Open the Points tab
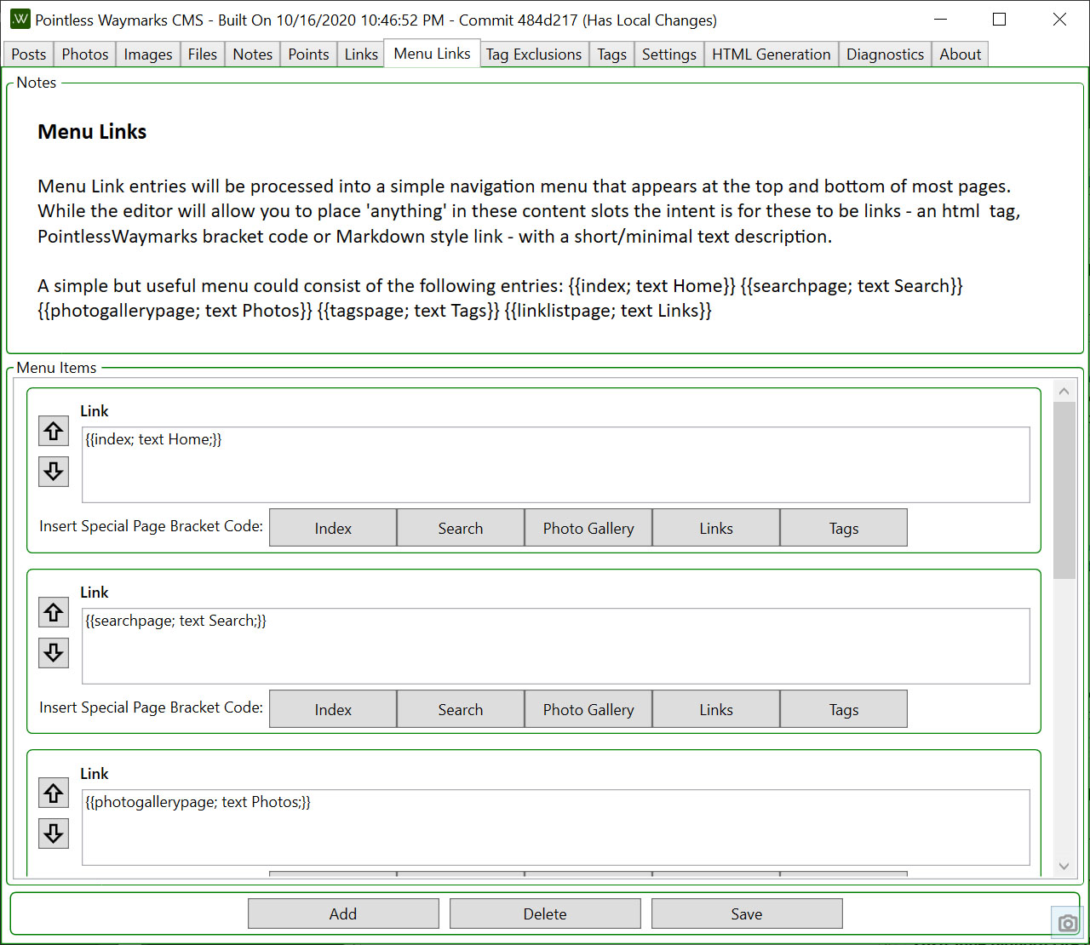The height and width of the screenshot is (945, 1090). pos(308,54)
